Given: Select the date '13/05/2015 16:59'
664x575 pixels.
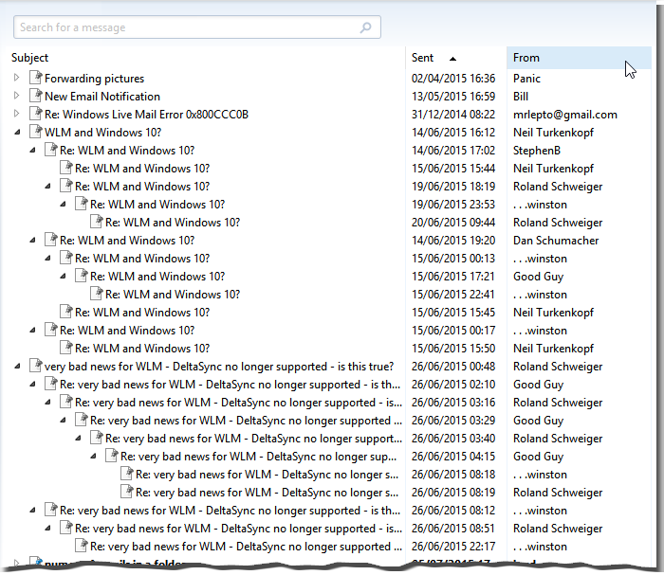Looking at the screenshot, I should pyautogui.click(x=453, y=97).
